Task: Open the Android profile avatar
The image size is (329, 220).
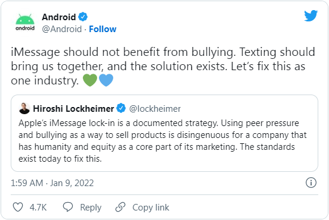Action: [25, 23]
